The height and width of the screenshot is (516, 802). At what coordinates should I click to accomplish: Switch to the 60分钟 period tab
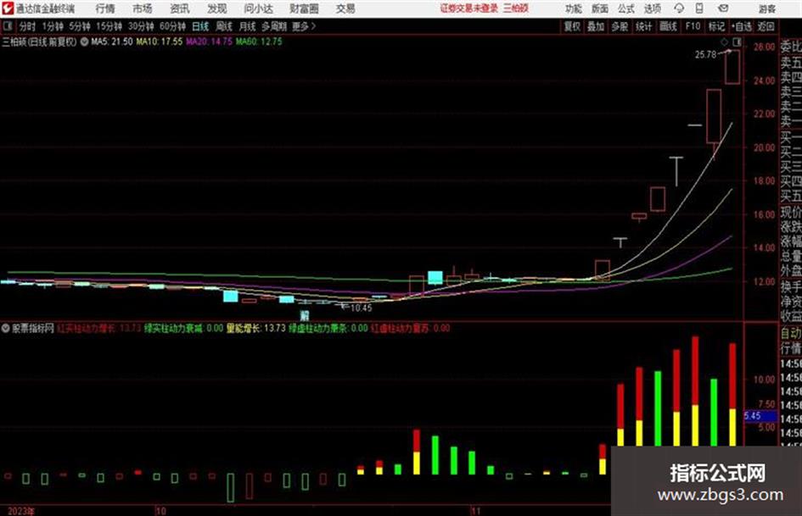173,26
